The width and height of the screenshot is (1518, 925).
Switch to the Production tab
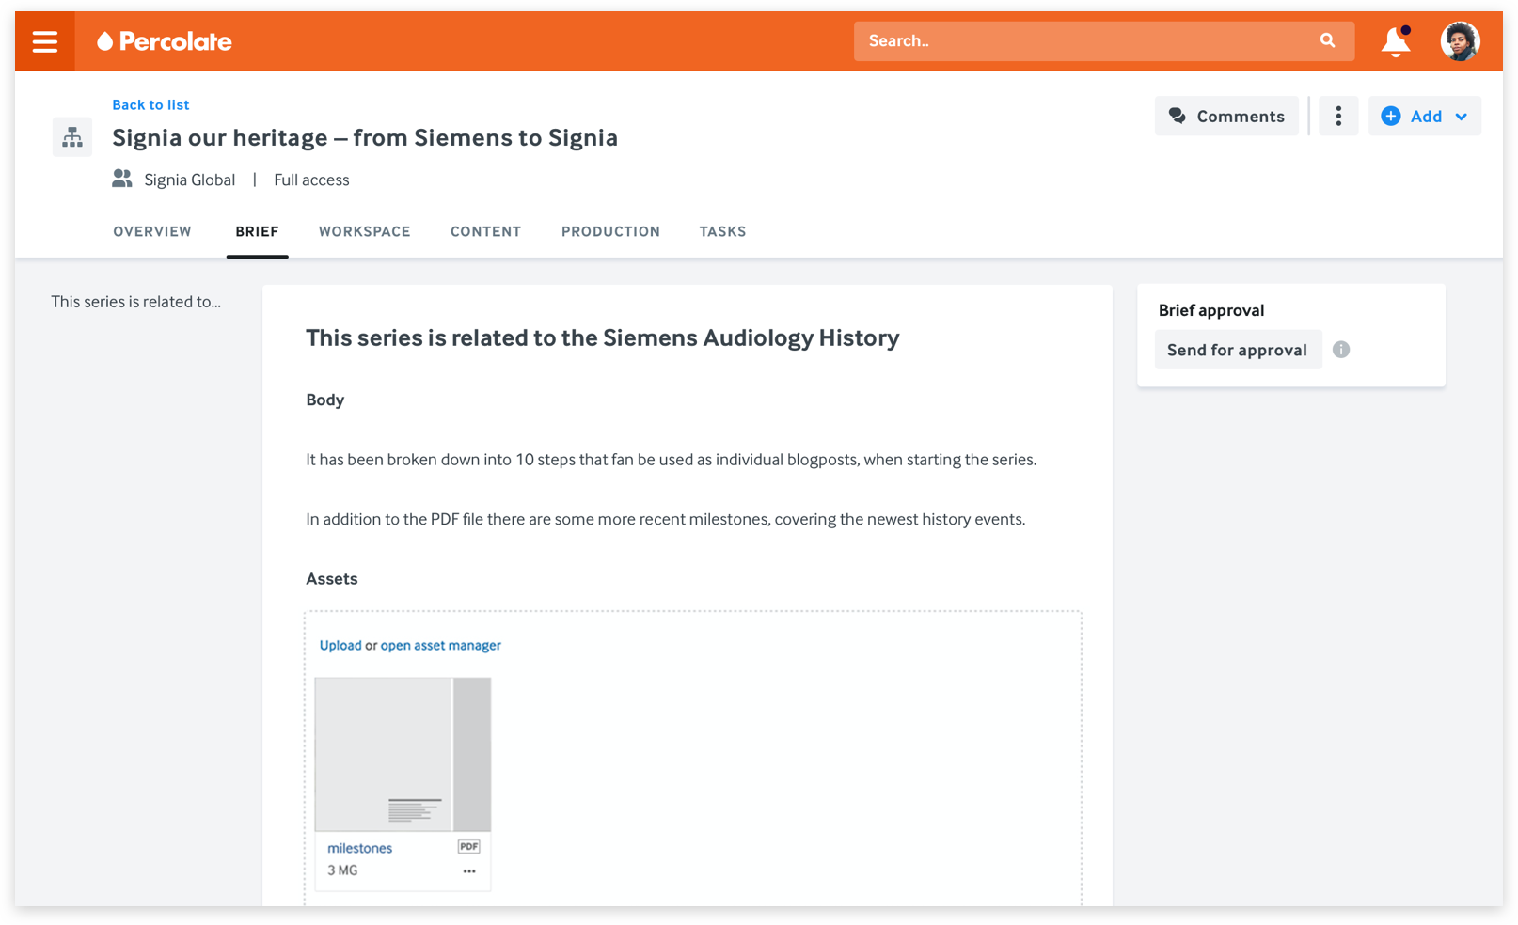610,231
